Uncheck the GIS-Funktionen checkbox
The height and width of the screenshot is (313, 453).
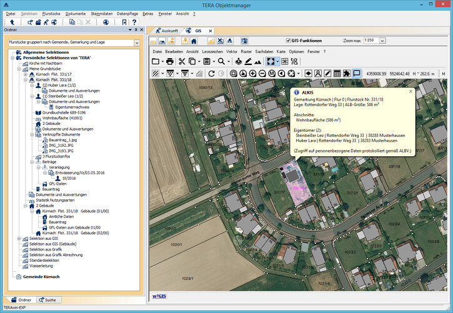(x=288, y=40)
